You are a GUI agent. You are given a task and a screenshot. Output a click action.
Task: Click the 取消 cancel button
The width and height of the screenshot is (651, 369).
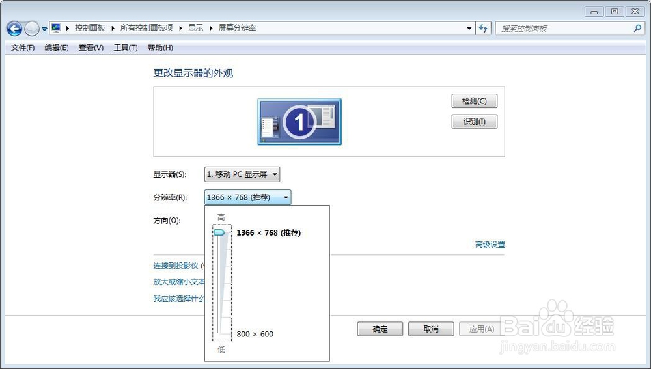click(431, 329)
